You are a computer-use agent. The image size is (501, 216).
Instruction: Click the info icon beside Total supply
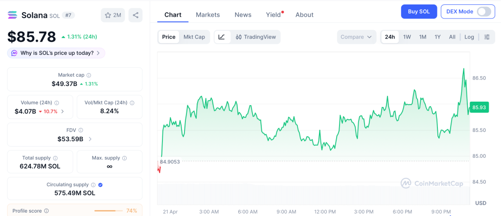55,158
